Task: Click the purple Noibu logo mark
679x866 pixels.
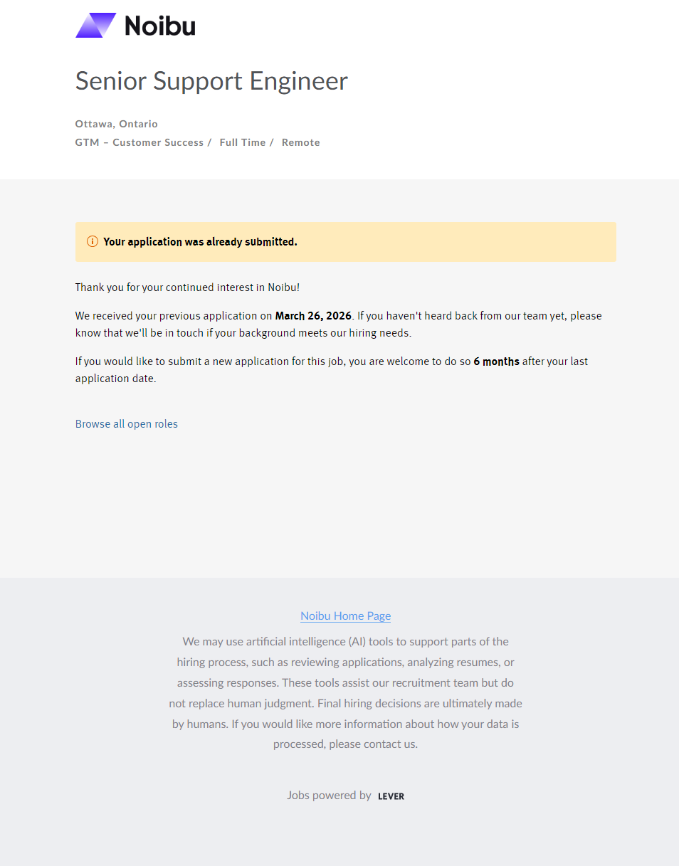Action: (96, 26)
